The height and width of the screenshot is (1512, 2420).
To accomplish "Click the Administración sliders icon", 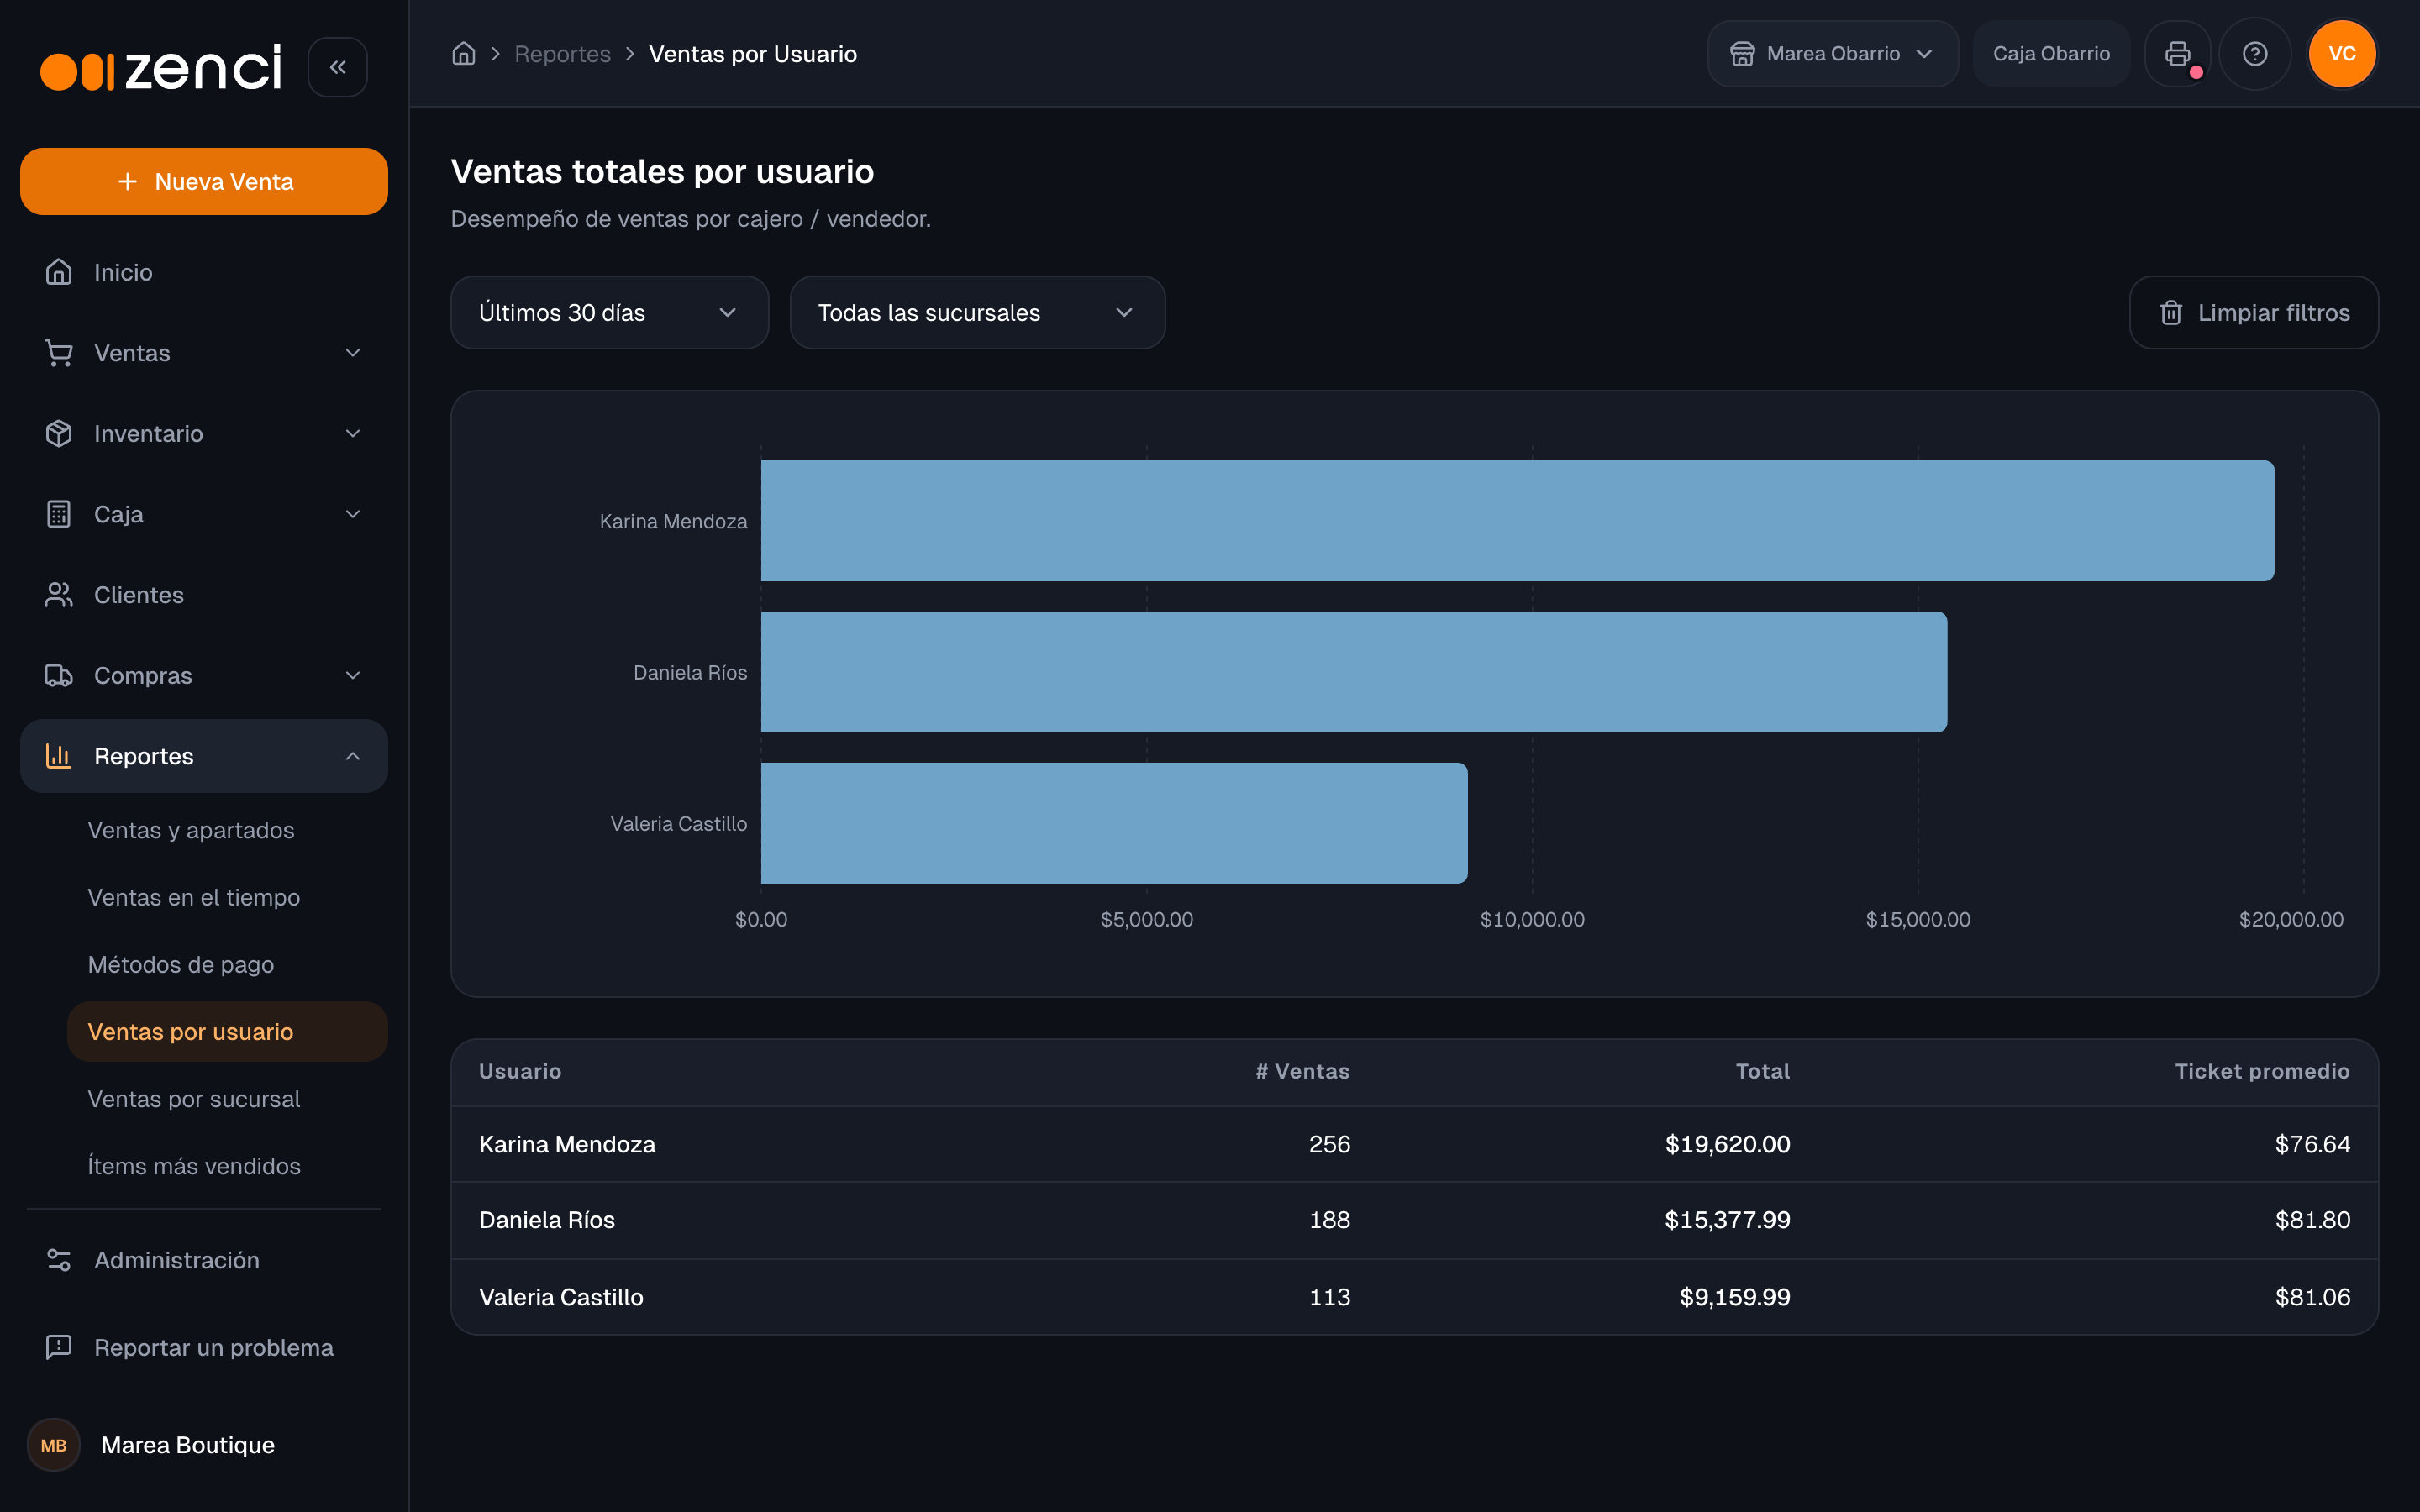I will click(x=59, y=1260).
